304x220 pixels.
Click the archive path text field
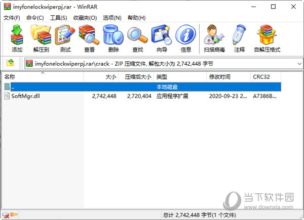tap(164, 63)
